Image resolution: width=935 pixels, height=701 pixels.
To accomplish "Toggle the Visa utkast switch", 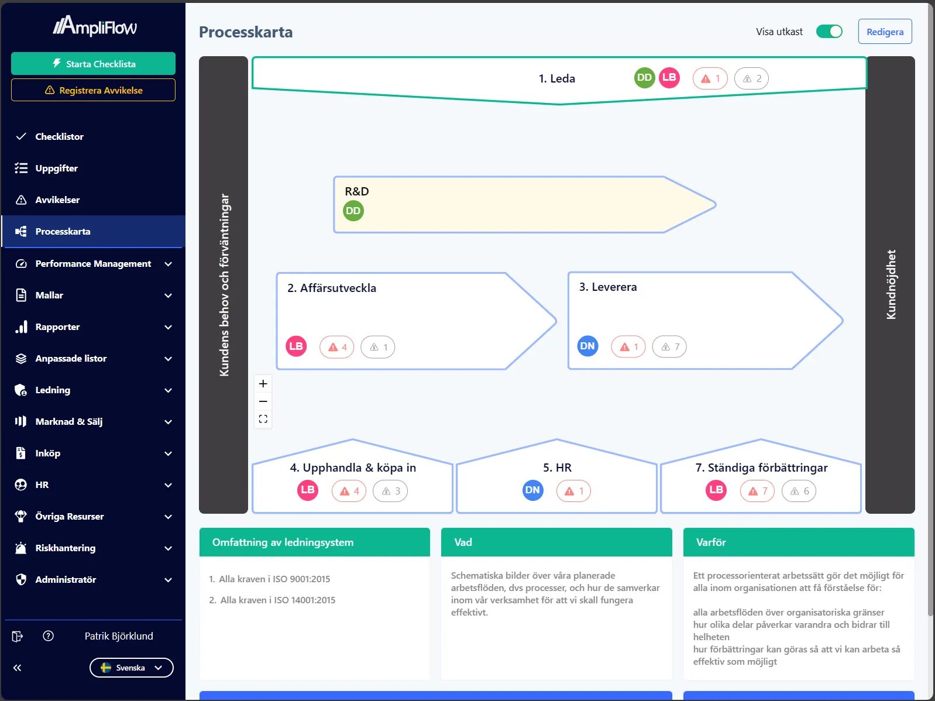I will [x=829, y=32].
